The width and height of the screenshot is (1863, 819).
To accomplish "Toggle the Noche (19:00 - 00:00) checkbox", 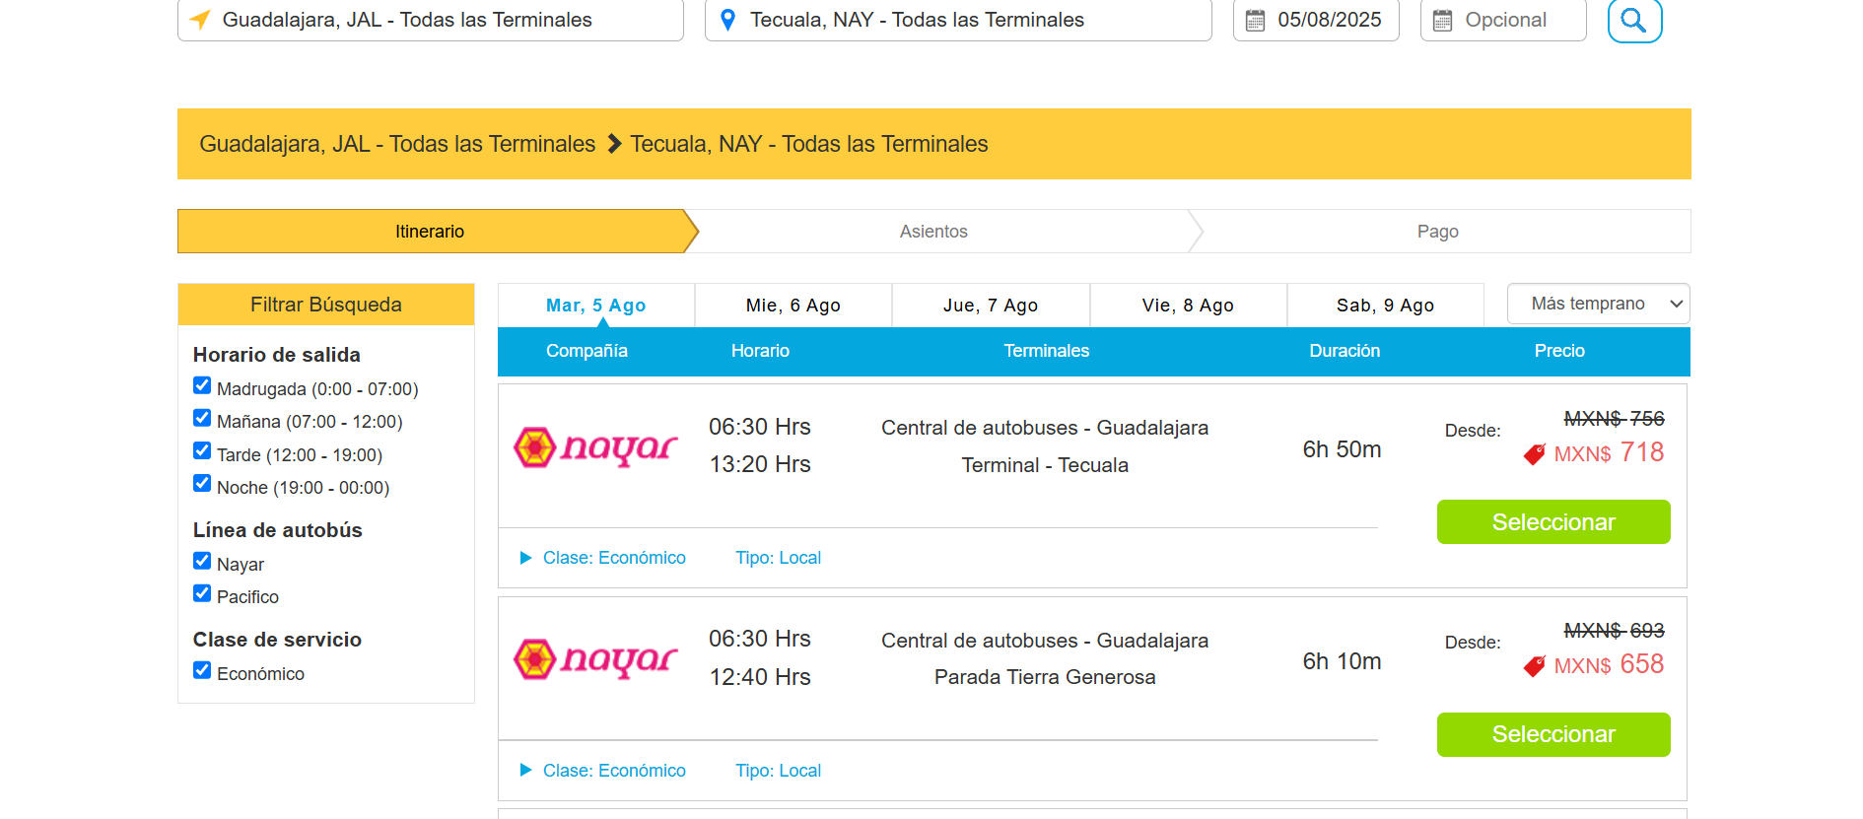I will [202, 483].
